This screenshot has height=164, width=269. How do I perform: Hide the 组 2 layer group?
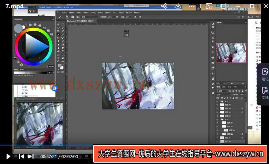click(x=218, y=101)
